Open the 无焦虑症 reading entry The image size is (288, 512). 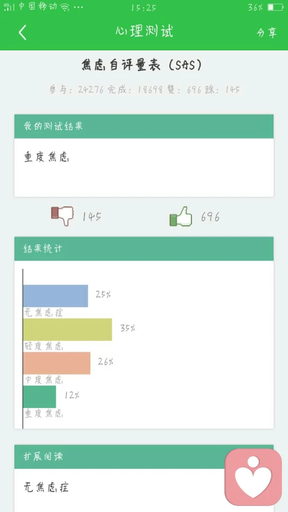46,487
